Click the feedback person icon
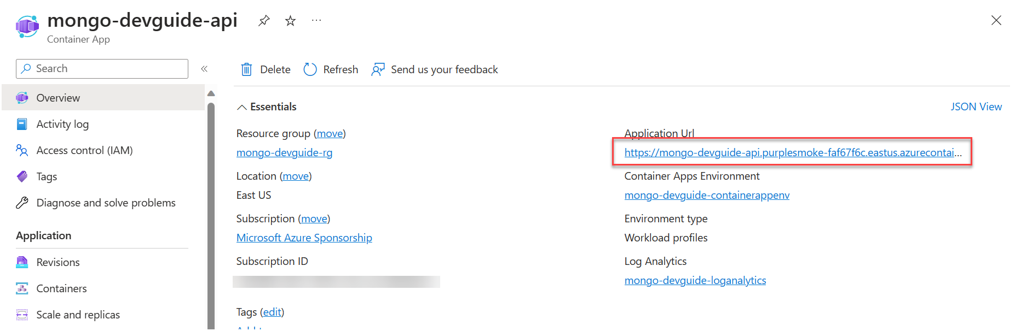The height and width of the screenshot is (331, 1015). tap(378, 69)
